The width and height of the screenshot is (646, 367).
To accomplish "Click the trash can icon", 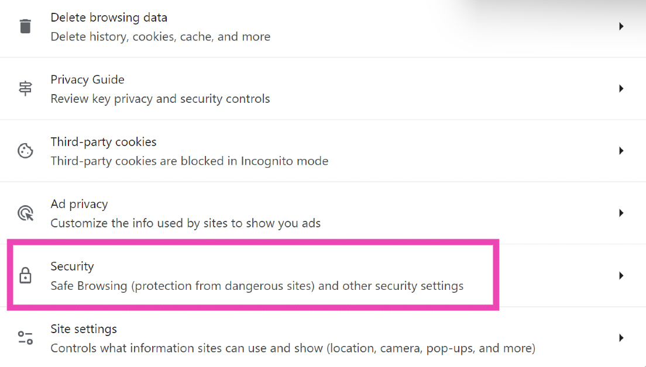I will [x=25, y=26].
